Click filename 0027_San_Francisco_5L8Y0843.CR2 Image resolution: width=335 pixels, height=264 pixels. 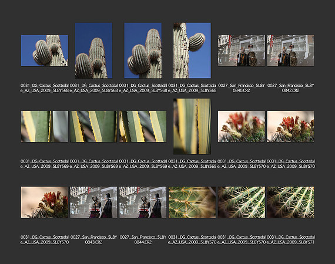[x=93, y=240]
